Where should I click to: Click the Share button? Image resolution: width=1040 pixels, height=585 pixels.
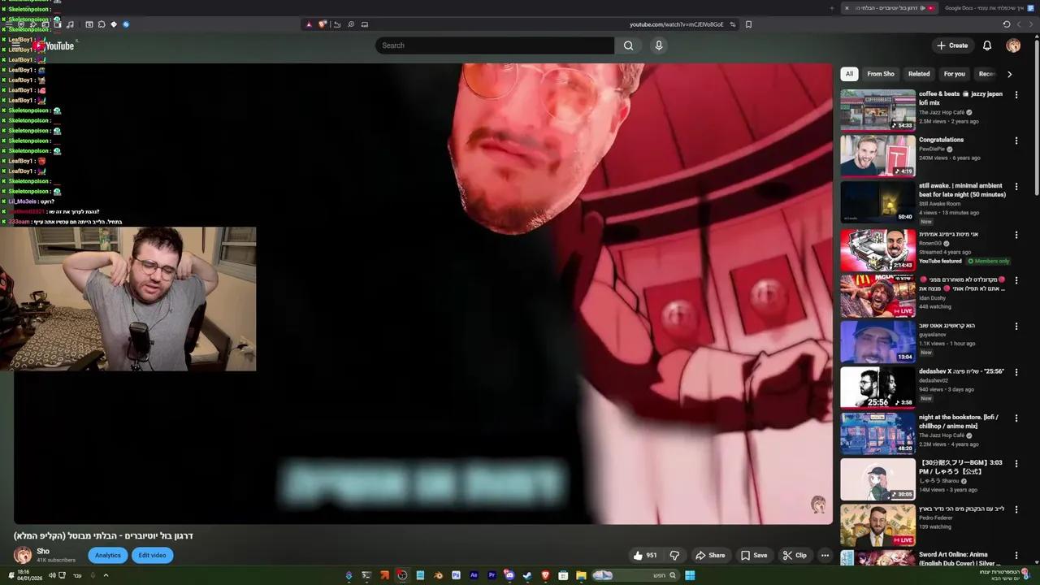710,556
